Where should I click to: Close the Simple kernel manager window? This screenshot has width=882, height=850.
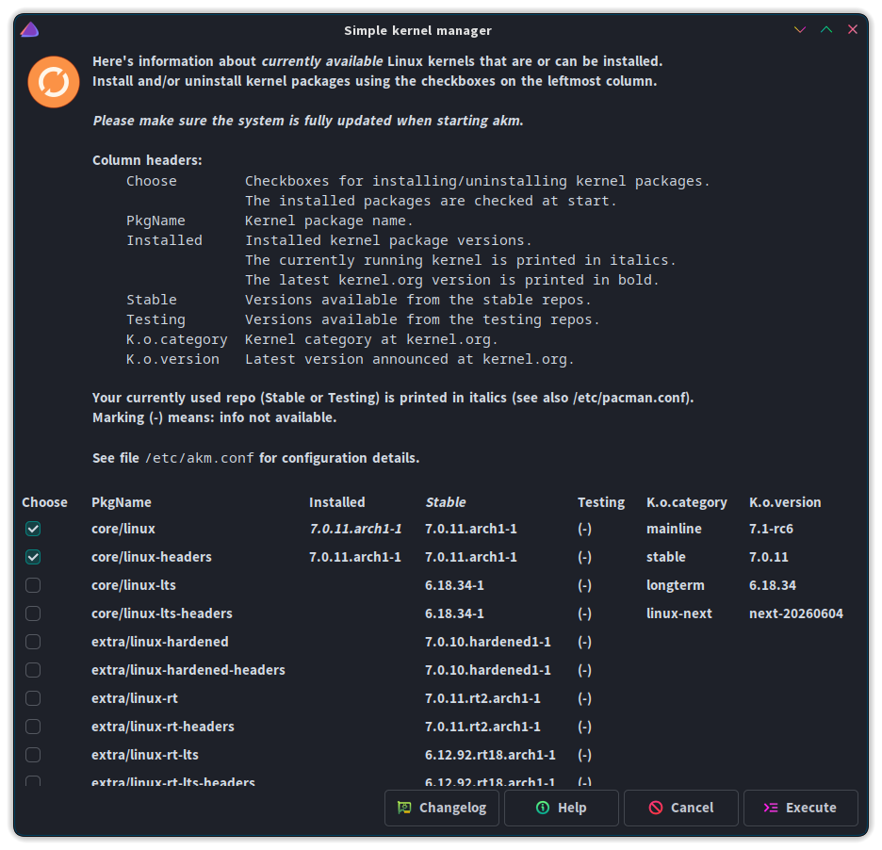click(852, 30)
